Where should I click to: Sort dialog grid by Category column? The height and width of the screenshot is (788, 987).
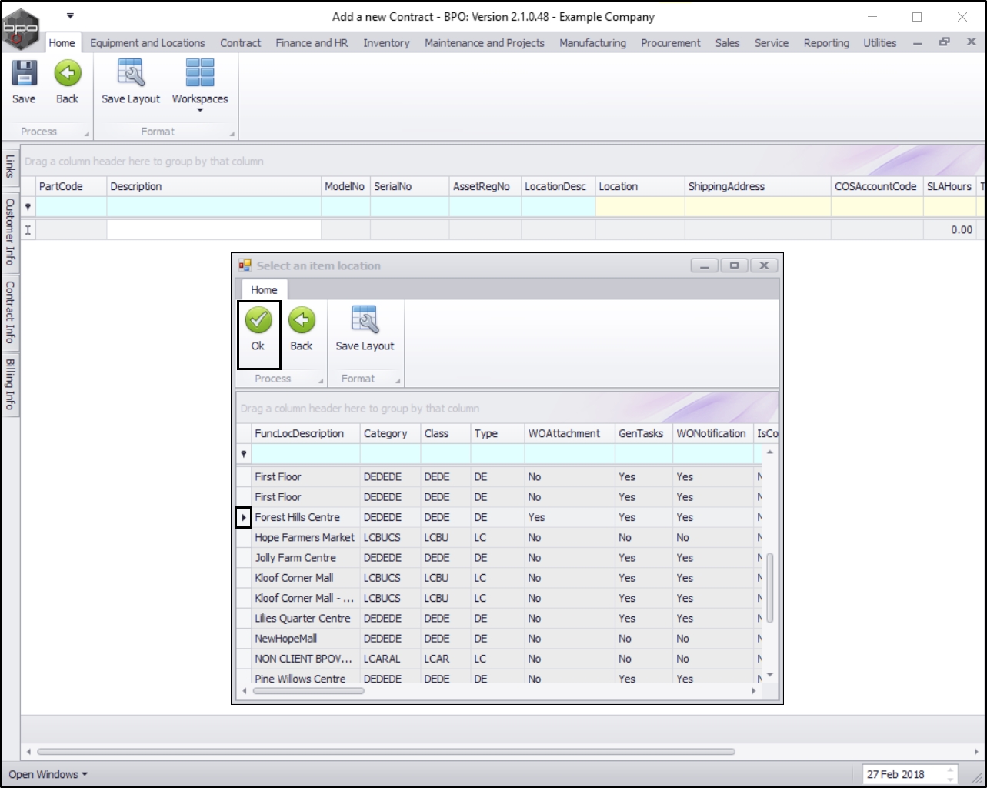pyautogui.click(x=390, y=433)
